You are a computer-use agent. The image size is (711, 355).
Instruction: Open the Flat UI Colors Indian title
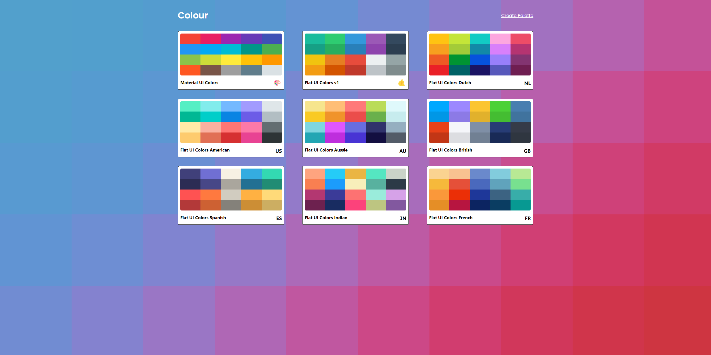(x=326, y=217)
